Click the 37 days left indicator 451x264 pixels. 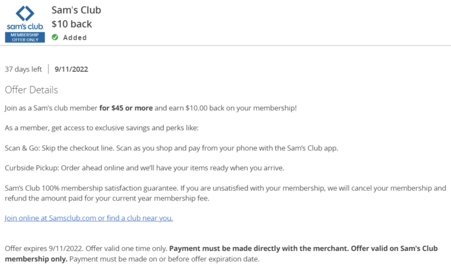(23, 69)
